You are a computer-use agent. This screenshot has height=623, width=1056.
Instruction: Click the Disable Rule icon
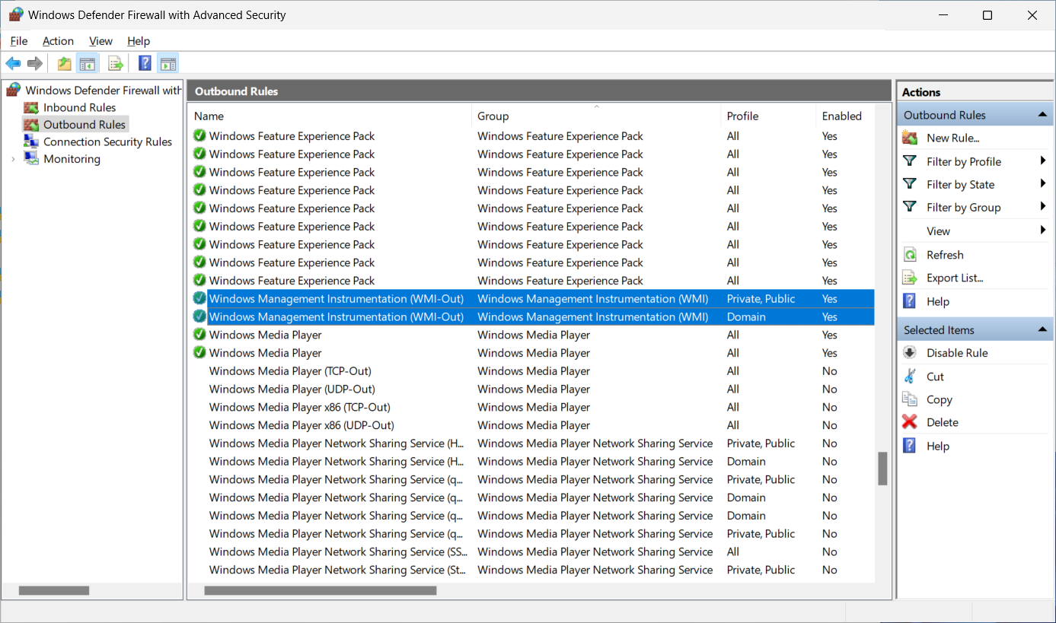[x=910, y=353]
